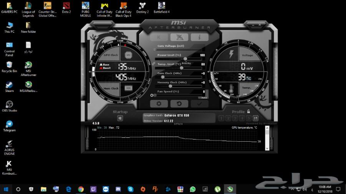Click the monitoring graph scrollbar down arrow
346x194 pixels.
coord(267,149)
